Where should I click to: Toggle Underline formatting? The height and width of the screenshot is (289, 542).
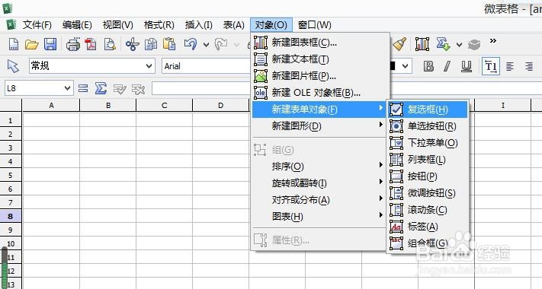pos(467,67)
